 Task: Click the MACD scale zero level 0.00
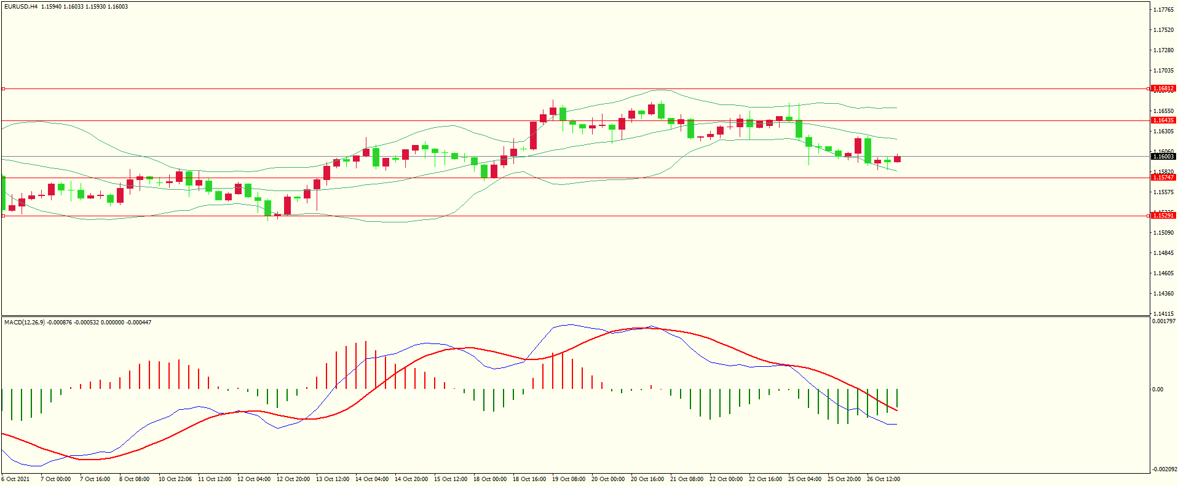point(1158,390)
